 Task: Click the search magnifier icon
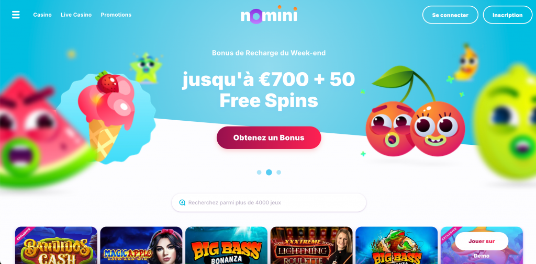pyautogui.click(x=182, y=202)
